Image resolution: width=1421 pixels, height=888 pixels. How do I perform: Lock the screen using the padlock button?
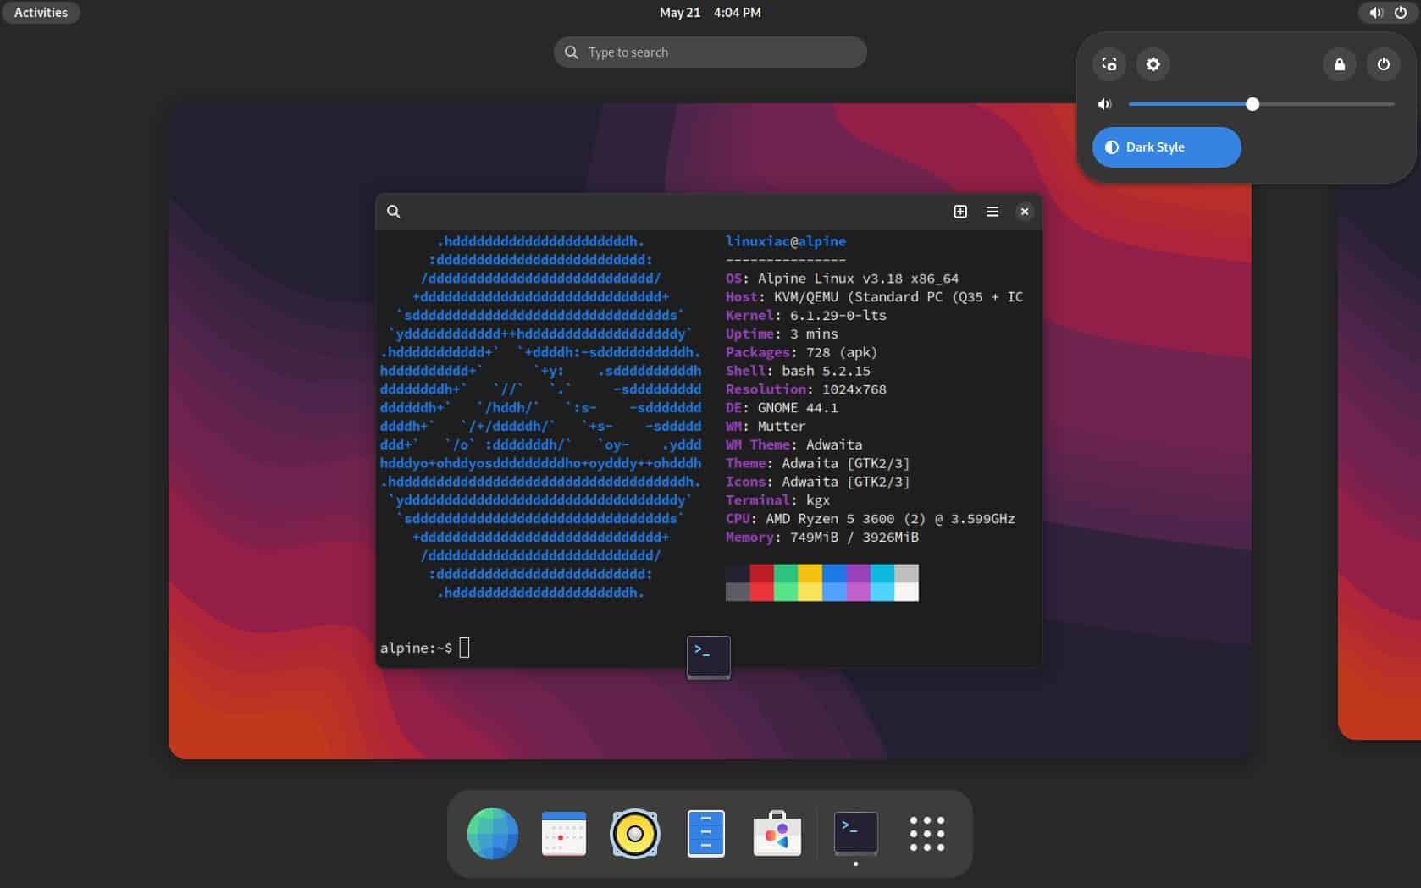click(1340, 64)
